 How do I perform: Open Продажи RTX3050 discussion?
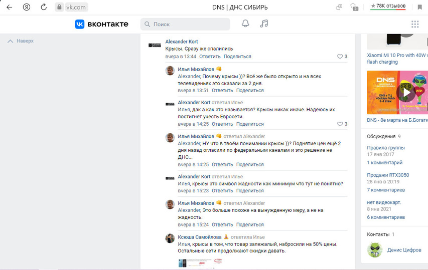(x=388, y=175)
